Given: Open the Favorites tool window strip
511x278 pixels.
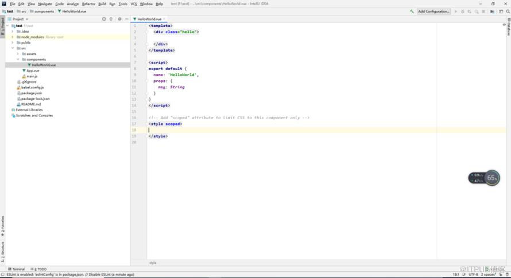Looking at the screenshot, I should [3, 226].
